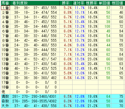The image size is (125, 109).
Task: Sort by the 単回値 column header
Action: [105, 3]
